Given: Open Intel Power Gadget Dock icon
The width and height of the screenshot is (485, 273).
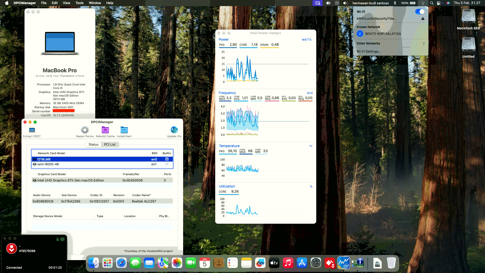Looking at the screenshot, I should coord(344,263).
